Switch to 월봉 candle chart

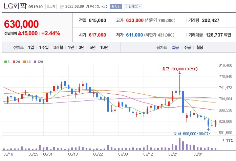click(199, 47)
